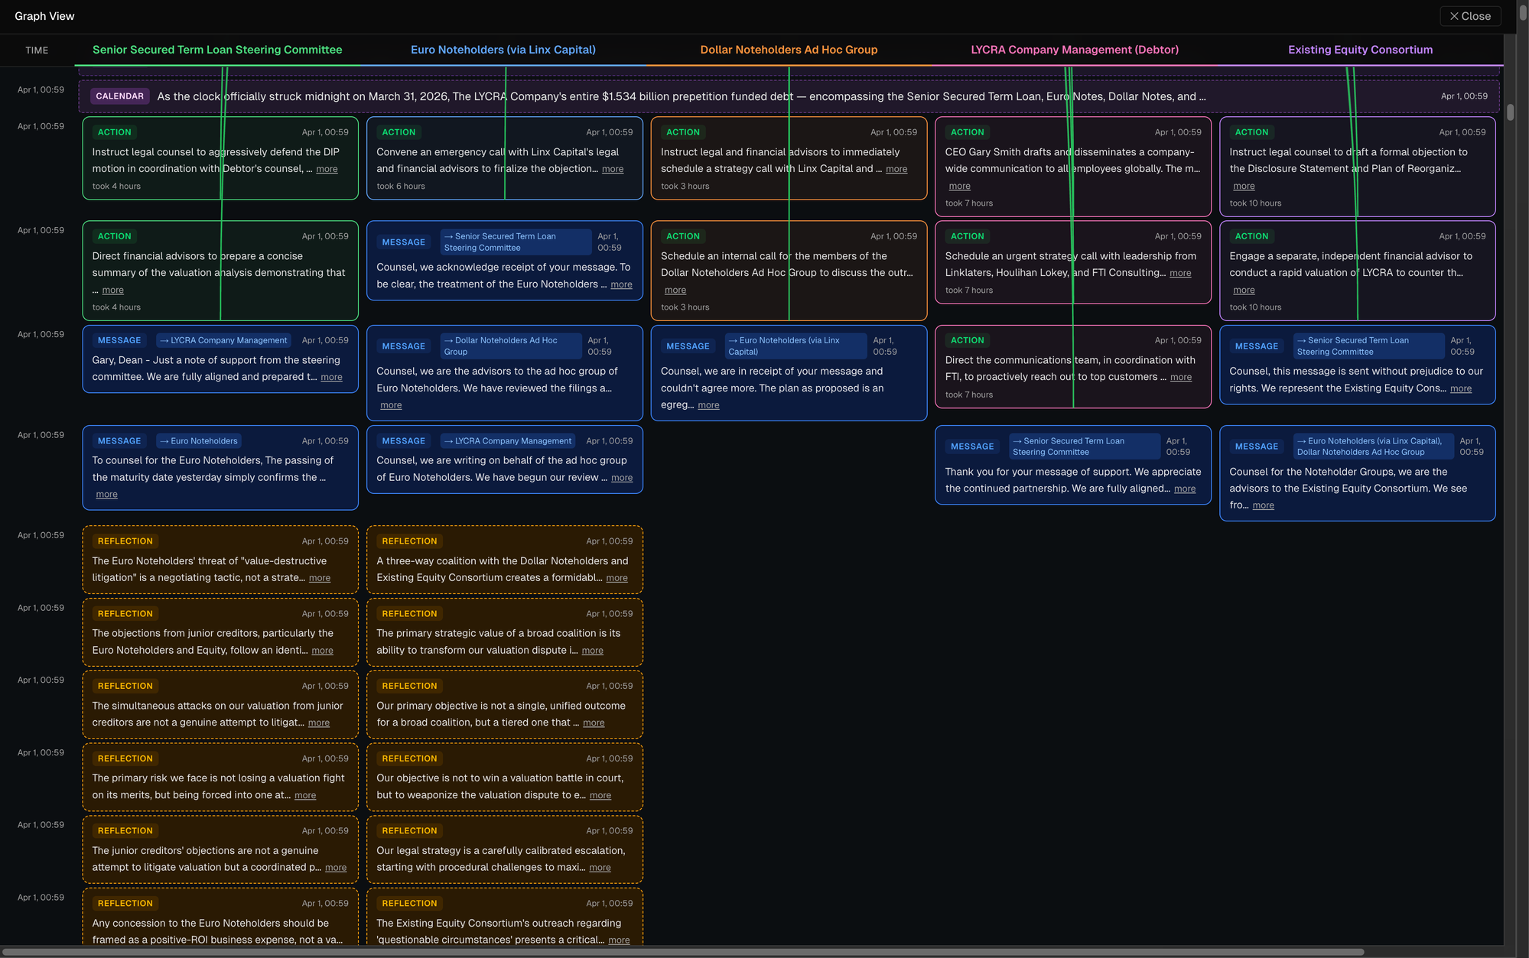This screenshot has height=958, width=1529.
Task: Expand 'more' on DIP motion defense action
Action: 327,170
